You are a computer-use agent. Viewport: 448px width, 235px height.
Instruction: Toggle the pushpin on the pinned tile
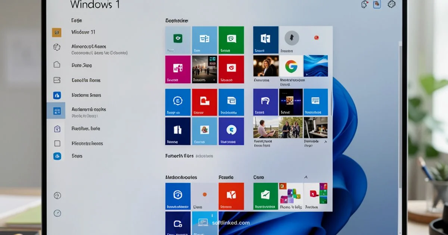pyautogui.click(x=292, y=37)
